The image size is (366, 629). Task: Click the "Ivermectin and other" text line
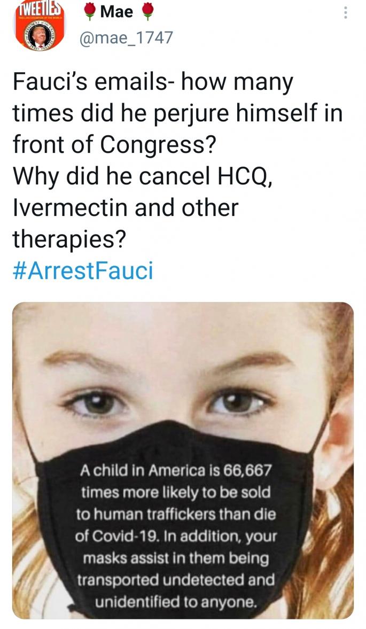(x=126, y=208)
